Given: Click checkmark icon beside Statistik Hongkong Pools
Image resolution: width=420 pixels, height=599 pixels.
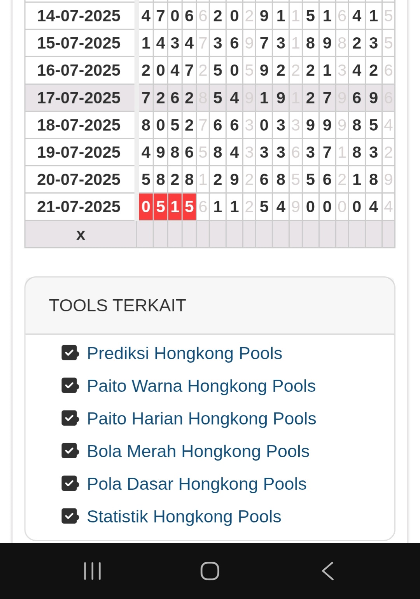Looking at the screenshot, I should pos(70,516).
